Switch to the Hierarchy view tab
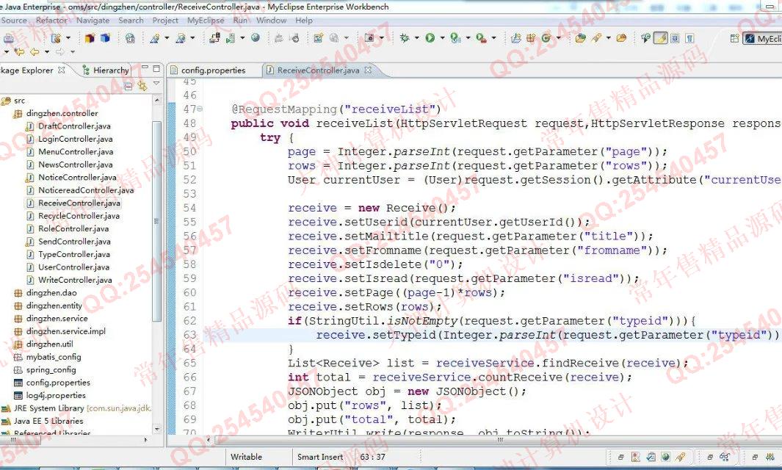782x470 pixels. [110, 70]
